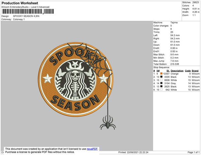Click the Width value '4.26 in'

(196, 12)
